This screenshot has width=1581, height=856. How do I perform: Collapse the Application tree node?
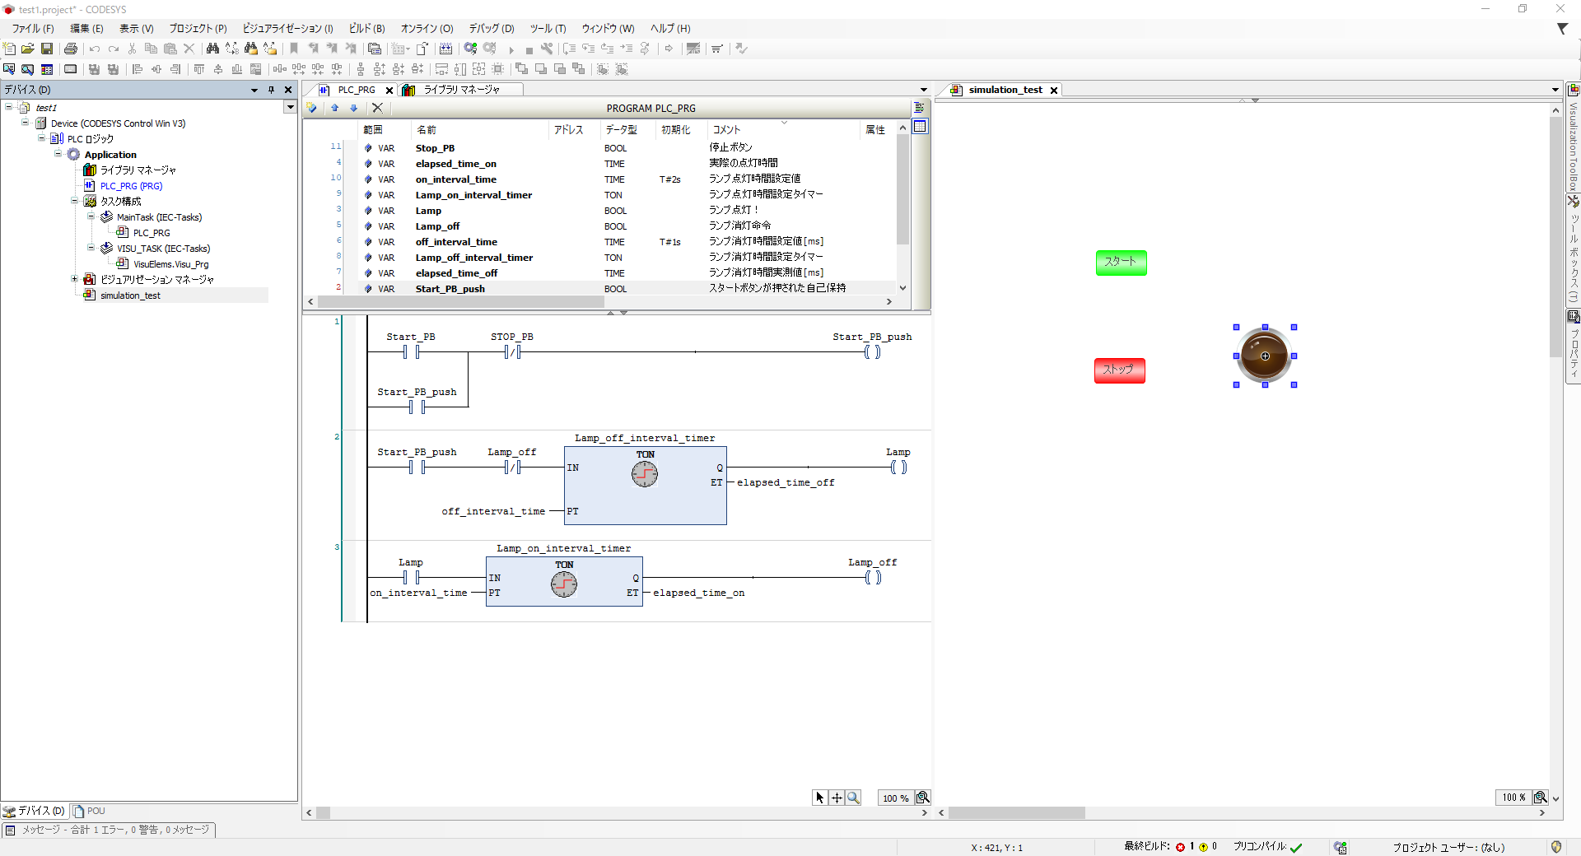click(x=58, y=154)
